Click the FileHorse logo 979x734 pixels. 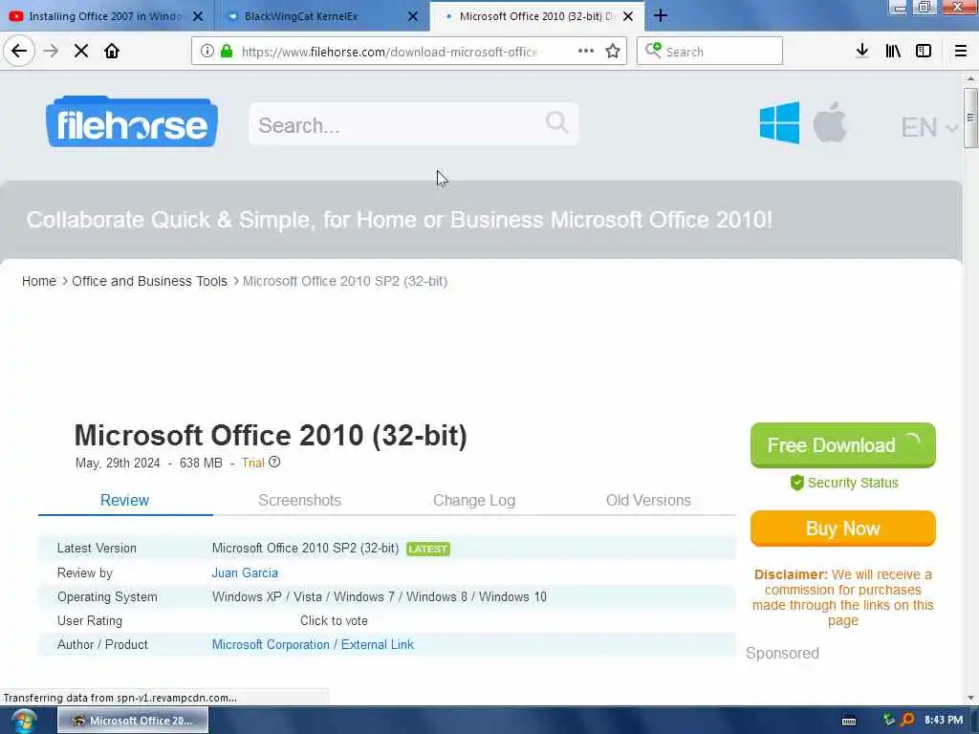pyautogui.click(x=132, y=122)
